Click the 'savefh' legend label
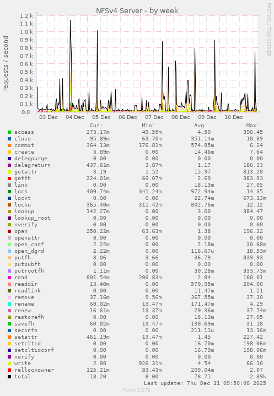Screen dimensions: 274x396 24,324
